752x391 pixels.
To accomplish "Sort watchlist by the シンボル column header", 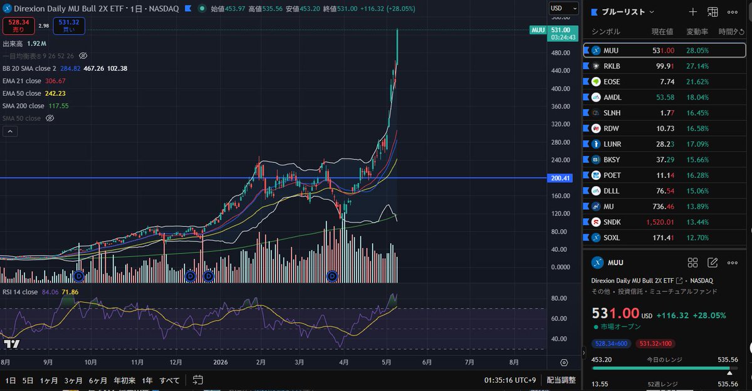I will coord(605,31).
